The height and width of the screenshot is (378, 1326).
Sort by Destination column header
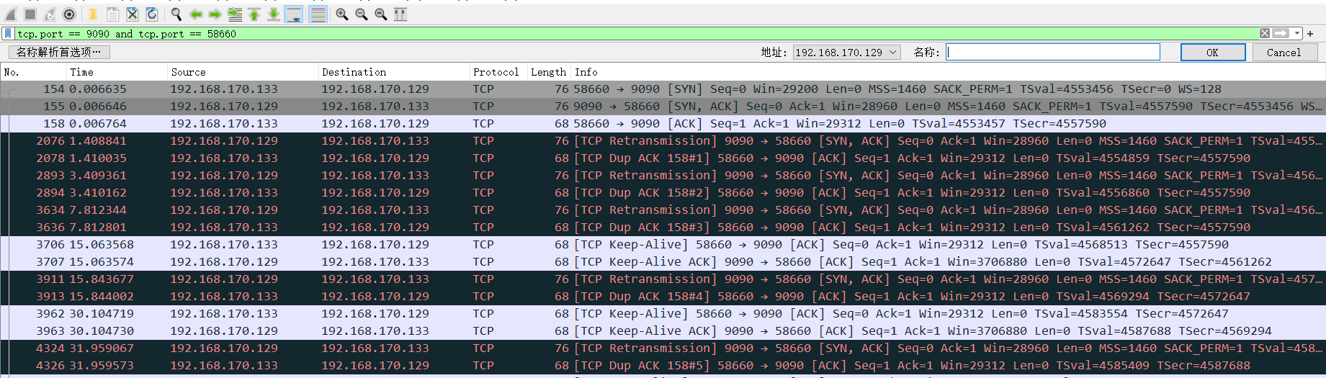click(x=394, y=72)
